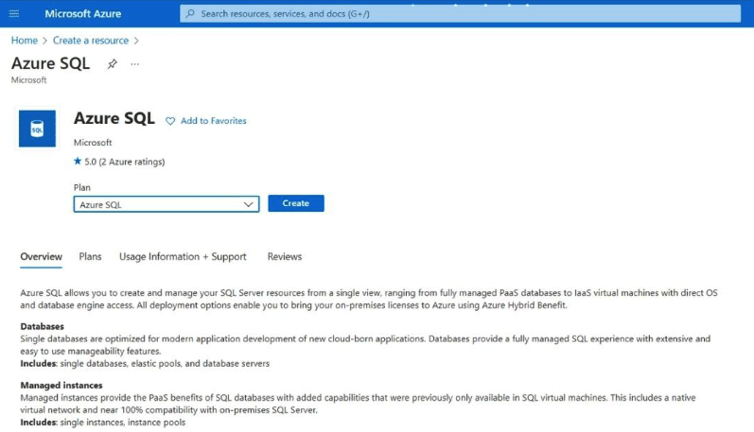
Task: Open the ellipsis more options menu
Action: (134, 63)
